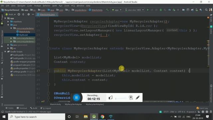Click the warning indicator at editor top right

[x=208, y=18]
